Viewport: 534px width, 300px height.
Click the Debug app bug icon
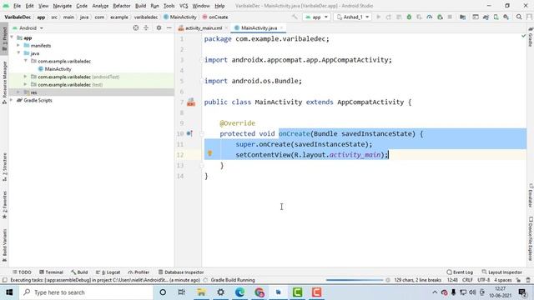409,17
